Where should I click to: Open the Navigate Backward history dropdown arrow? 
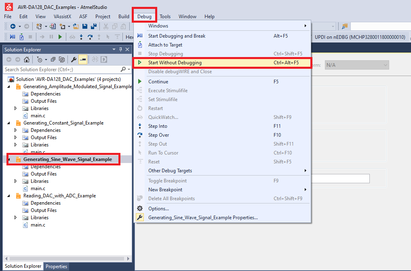click(x=19, y=26)
